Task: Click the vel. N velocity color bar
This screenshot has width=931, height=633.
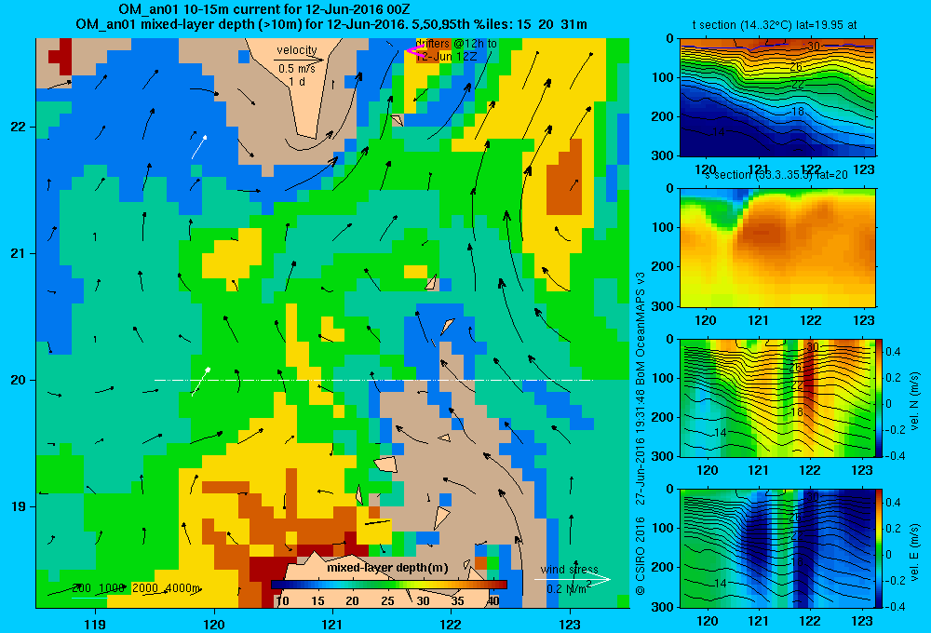Action: point(879,397)
